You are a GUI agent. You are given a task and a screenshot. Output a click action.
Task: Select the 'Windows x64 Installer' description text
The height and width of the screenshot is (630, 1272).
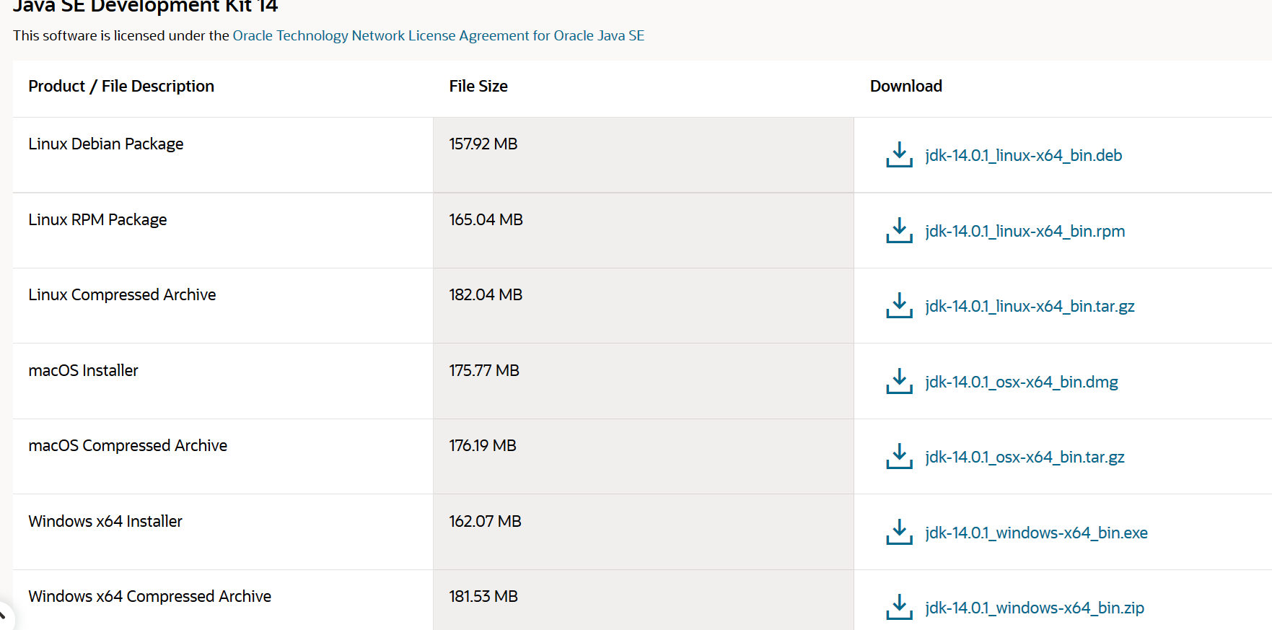105,521
